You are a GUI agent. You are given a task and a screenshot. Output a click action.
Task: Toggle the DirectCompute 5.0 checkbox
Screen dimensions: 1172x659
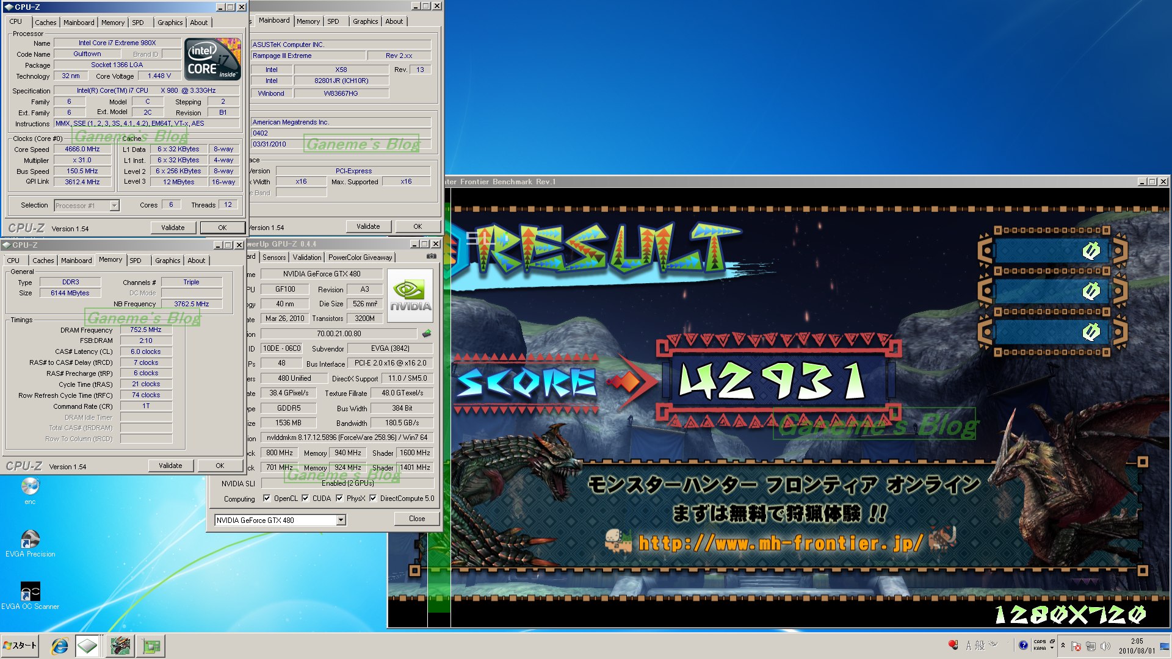click(373, 499)
